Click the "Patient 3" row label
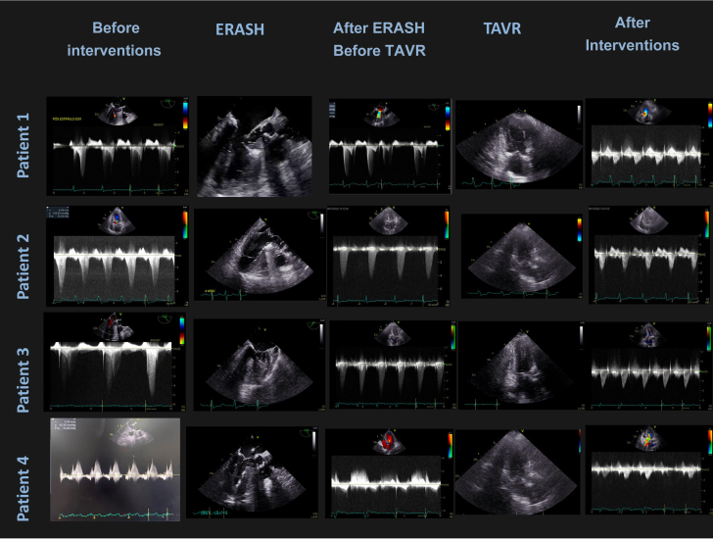The height and width of the screenshot is (539, 713). click(x=23, y=380)
